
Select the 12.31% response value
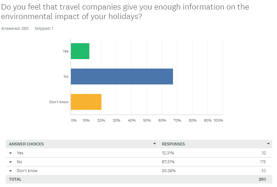[168, 153]
